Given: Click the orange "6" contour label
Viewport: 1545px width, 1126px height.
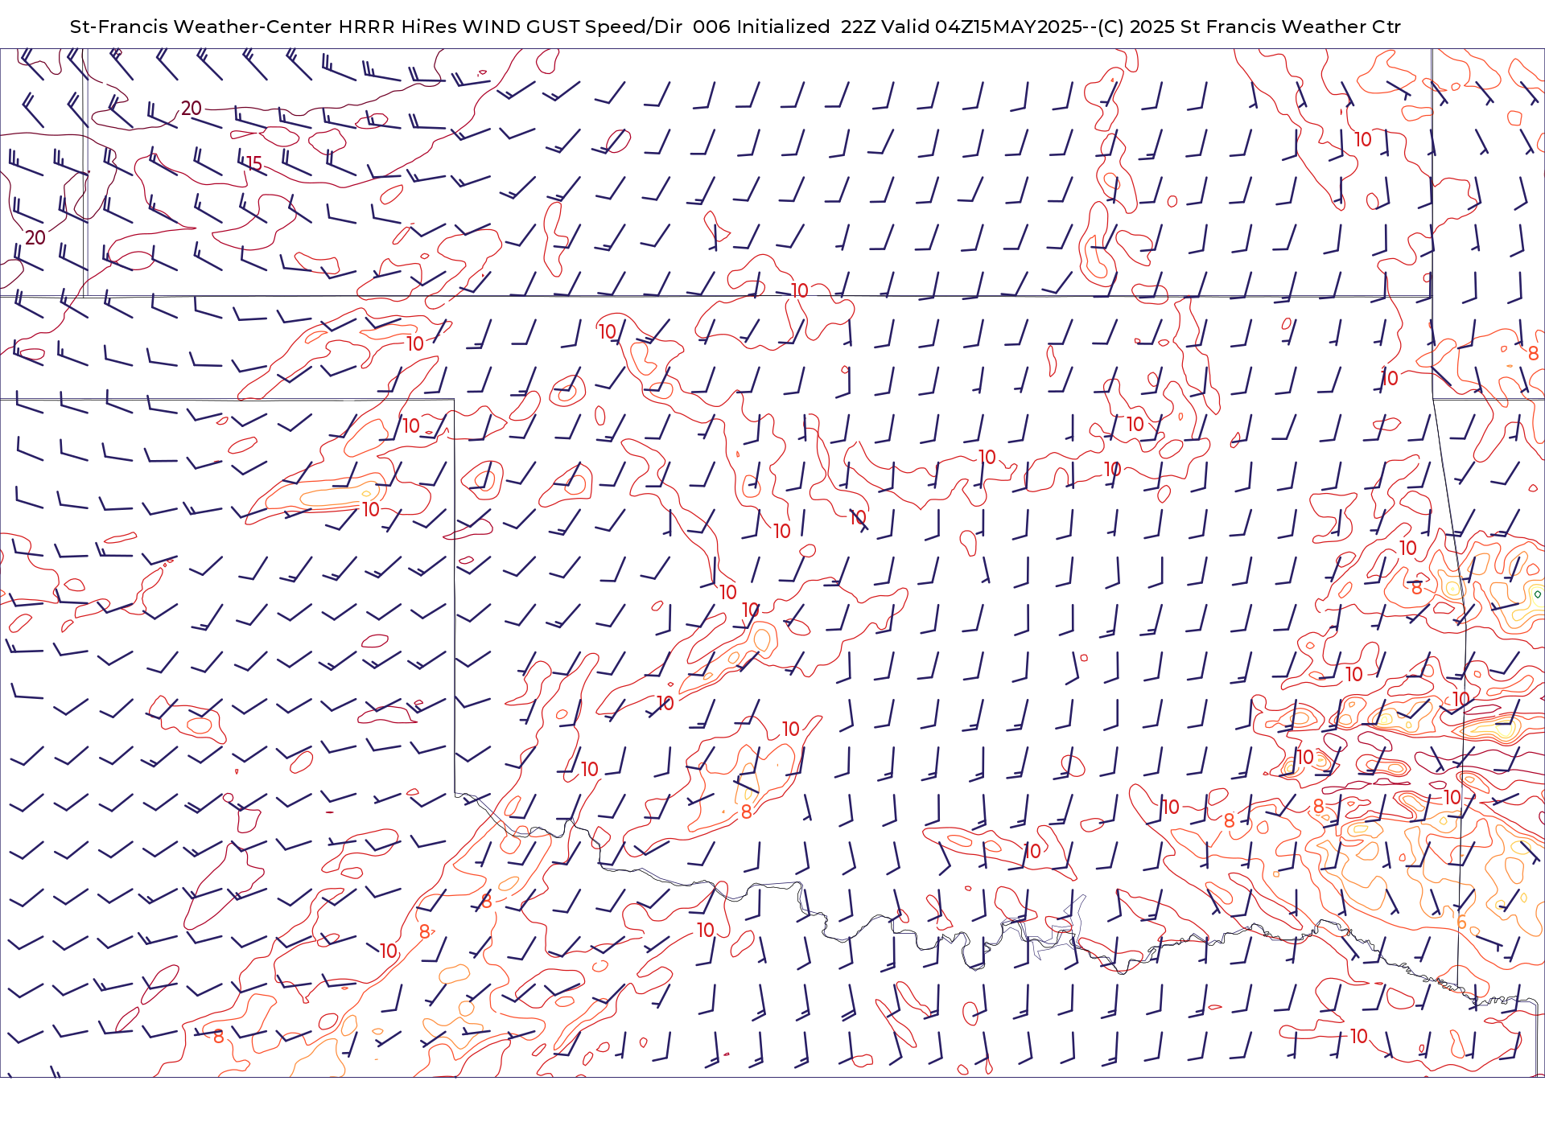Looking at the screenshot, I should [1461, 923].
